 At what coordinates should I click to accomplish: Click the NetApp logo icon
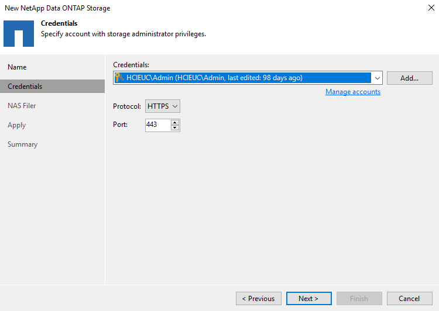[x=19, y=33]
